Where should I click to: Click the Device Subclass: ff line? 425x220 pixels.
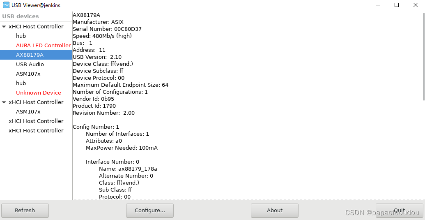[x=98, y=71]
